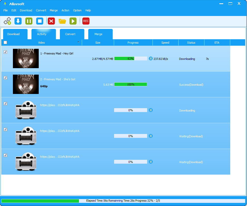Sort by the Status column header

pos(191,43)
